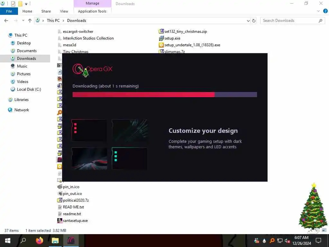Select the dark streaks wallpaper thumbnail

click(x=129, y=130)
